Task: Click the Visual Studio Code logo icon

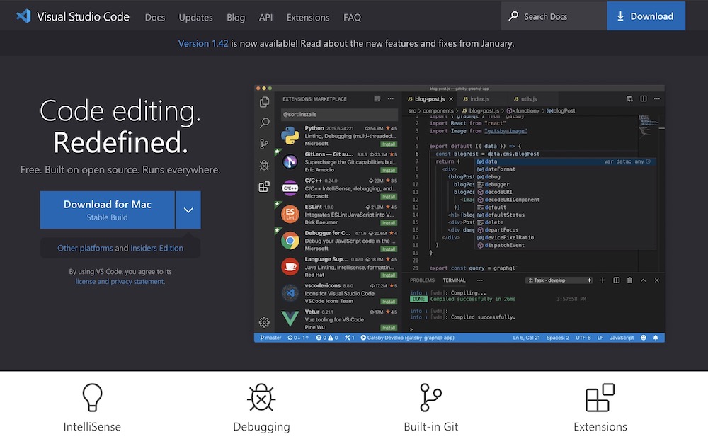Action: point(23,16)
